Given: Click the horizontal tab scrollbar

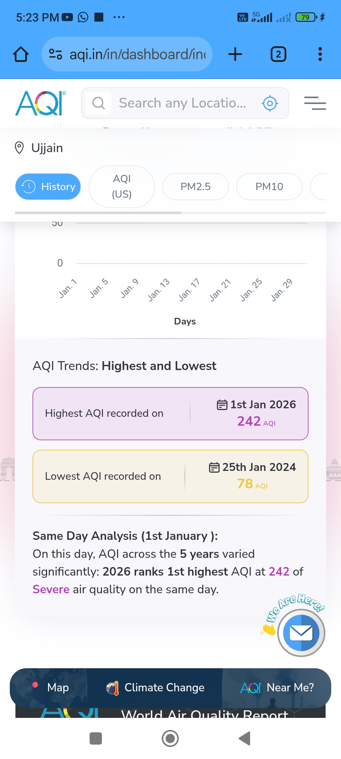Looking at the screenshot, I should pos(98,213).
